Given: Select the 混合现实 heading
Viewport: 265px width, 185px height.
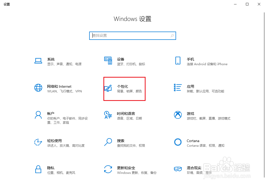Looking at the screenshot, I should (x=194, y=168).
